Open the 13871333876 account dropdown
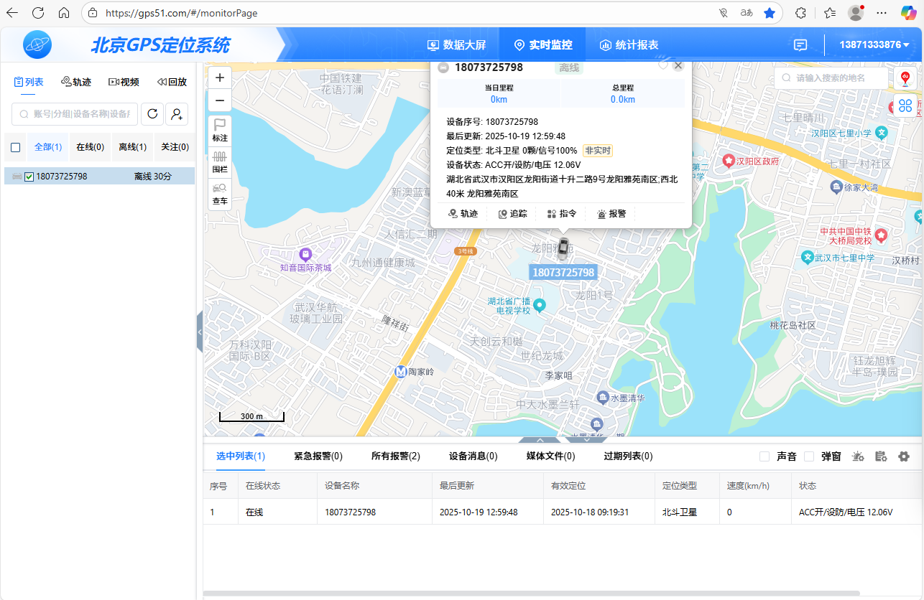 pyautogui.click(x=875, y=44)
